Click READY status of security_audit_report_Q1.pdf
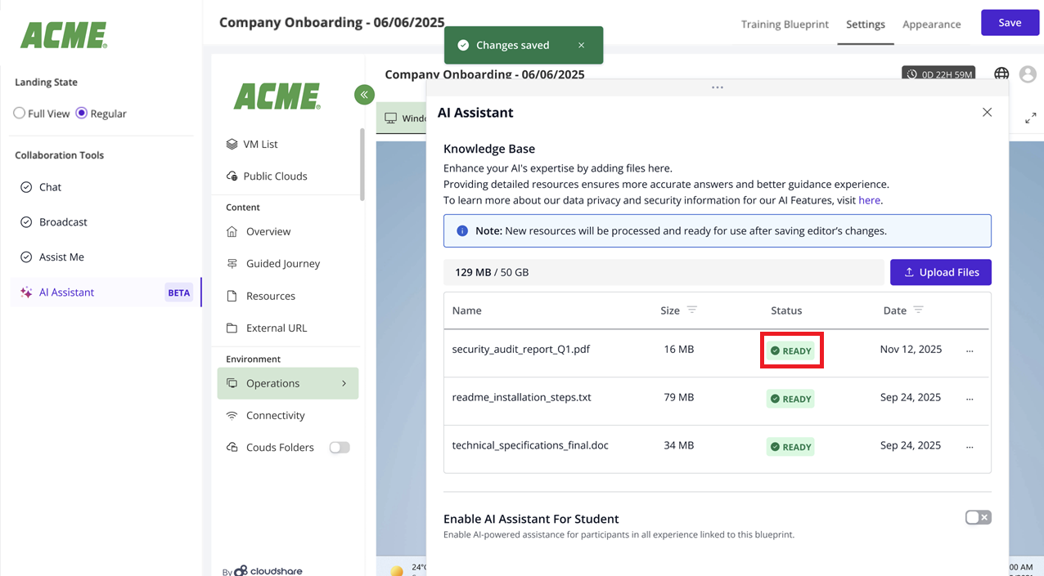 790,351
